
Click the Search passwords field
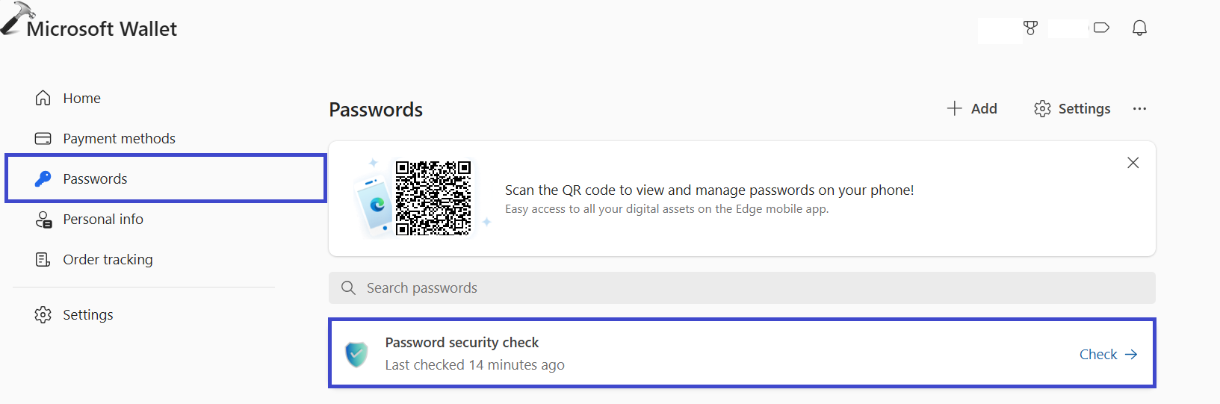747,288
